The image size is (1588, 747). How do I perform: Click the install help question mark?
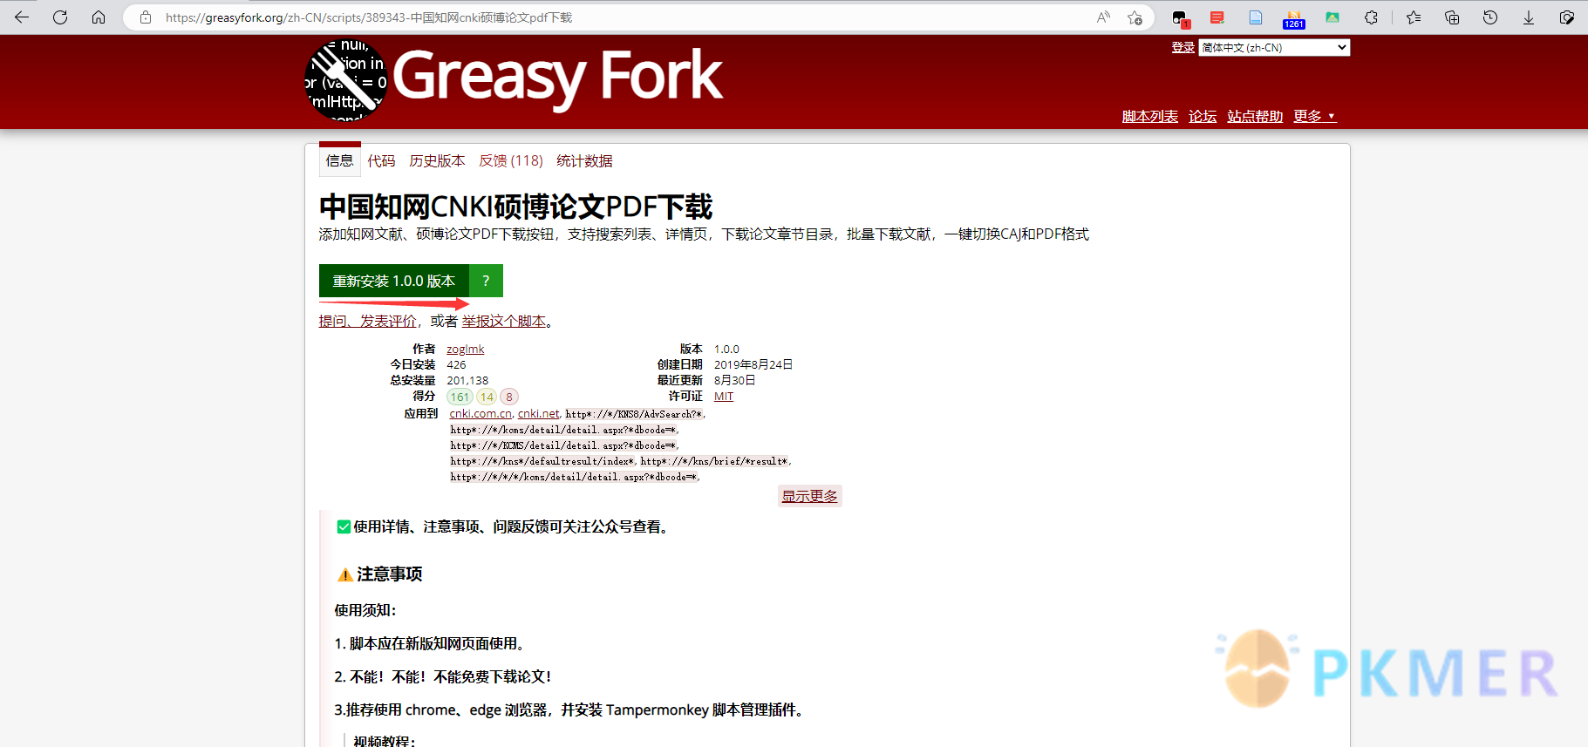coord(486,281)
